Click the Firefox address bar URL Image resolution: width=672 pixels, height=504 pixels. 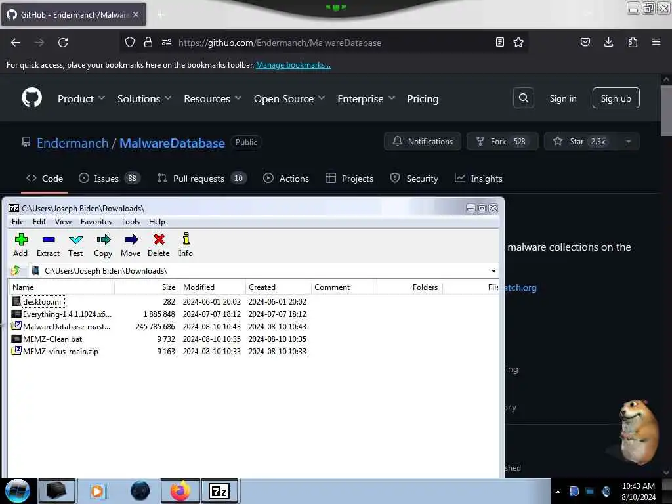point(280,43)
